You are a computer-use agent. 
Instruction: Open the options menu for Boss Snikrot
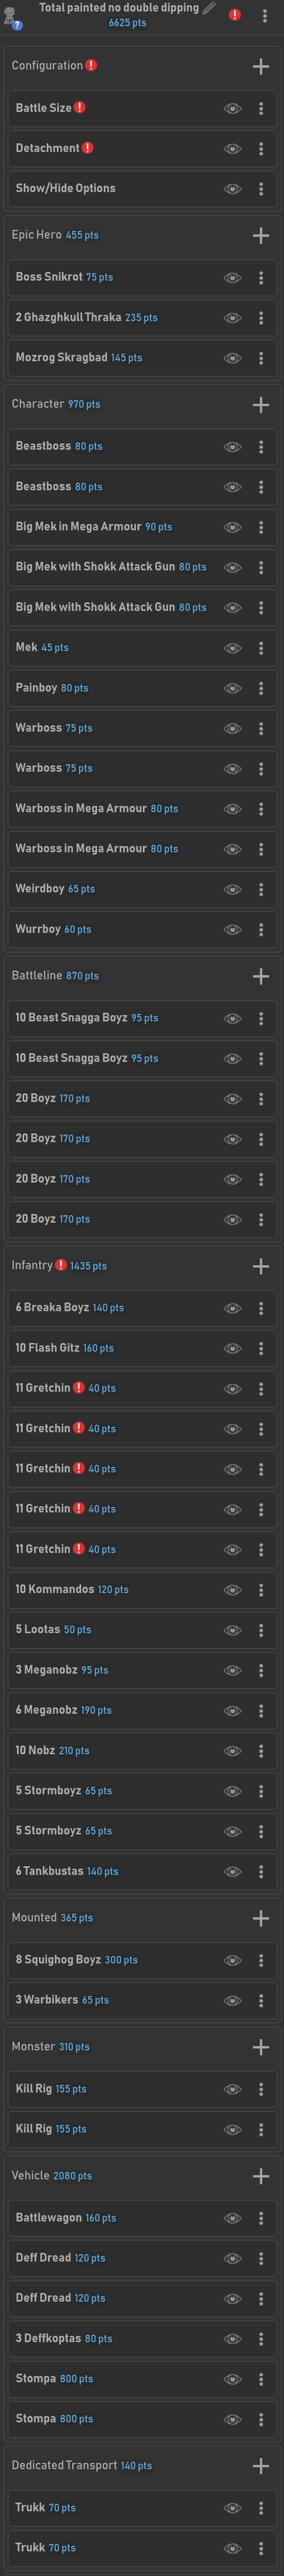(261, 278)
